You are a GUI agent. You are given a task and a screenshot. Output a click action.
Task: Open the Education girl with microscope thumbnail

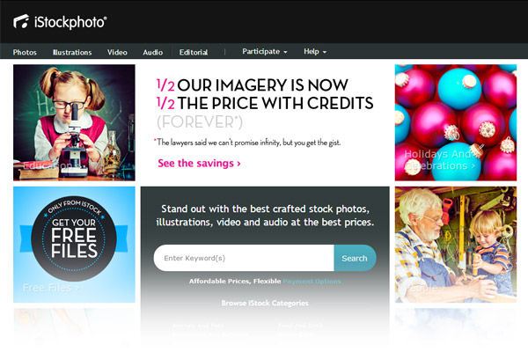[74, 122]
